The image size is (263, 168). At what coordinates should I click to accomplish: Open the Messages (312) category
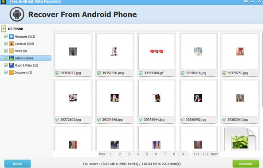[25, 36]
